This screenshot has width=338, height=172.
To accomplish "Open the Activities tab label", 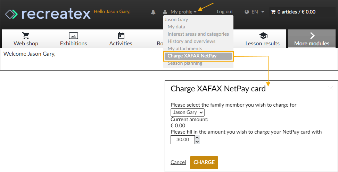I will (x=121, y=43).
